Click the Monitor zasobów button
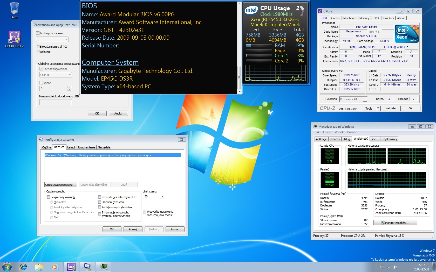 (x=395, y=223)
